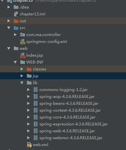Screen dimensions: 126x150
Task: Expand spring-beans-4.3.6.RELEASE.jar arrow
Action: point(29,103)
